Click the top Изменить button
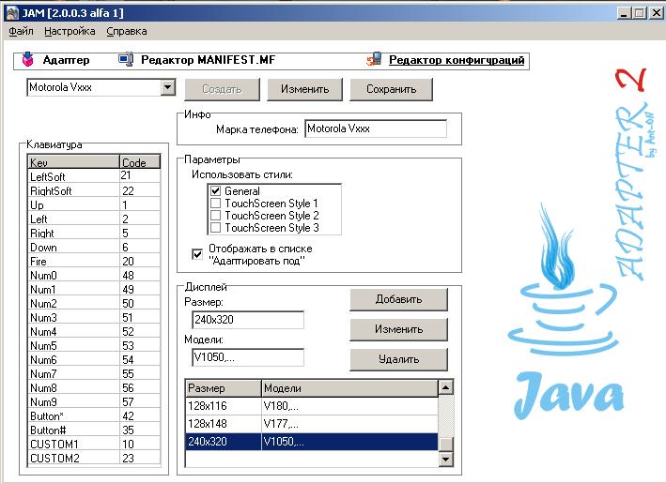The image size is (666, 483). [304, 89]
